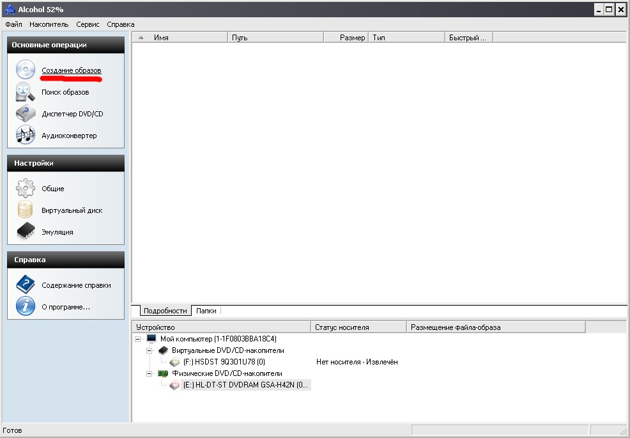Collapse the Мой компьютер tree node
The image size is (630, 438).
coord(138,339)
